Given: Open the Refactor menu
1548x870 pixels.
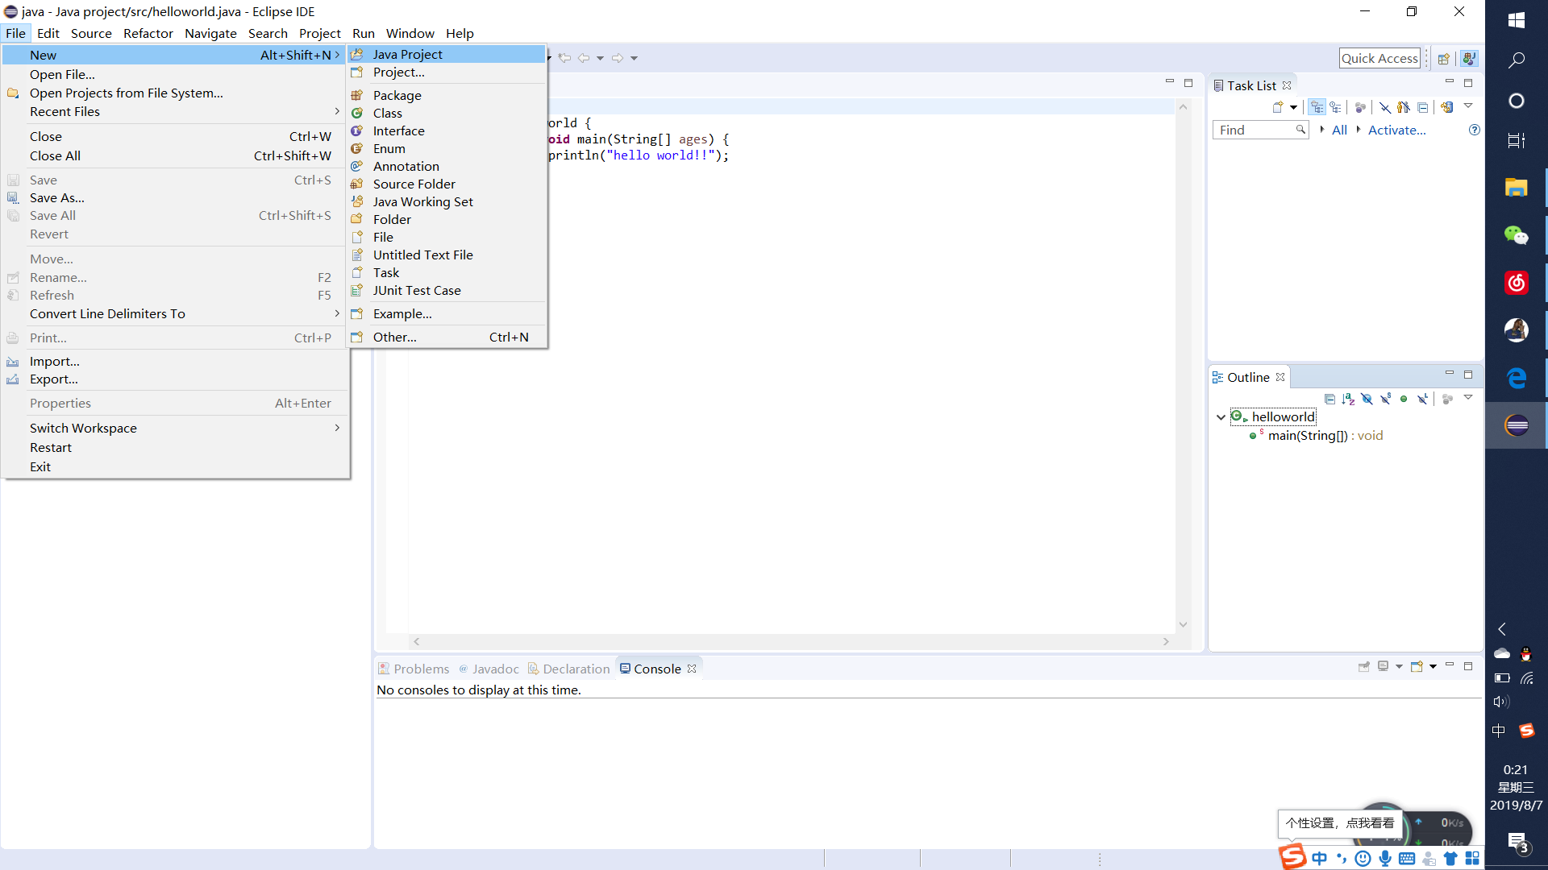Looking at the screenshot, I should pos(148,33).
